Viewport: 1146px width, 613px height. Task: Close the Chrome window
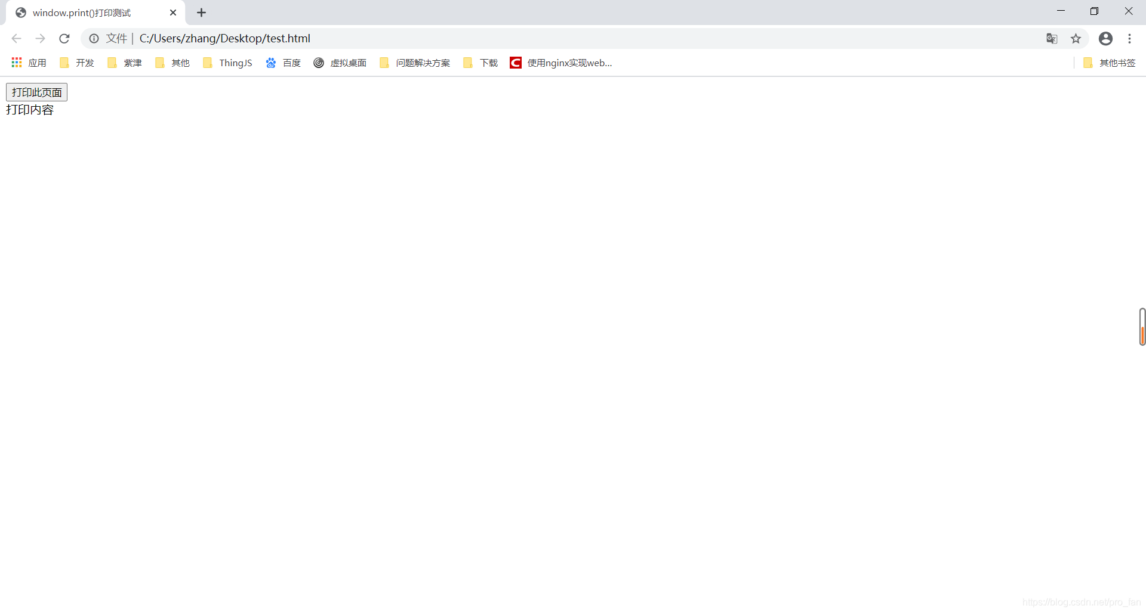click(1129, 11)
